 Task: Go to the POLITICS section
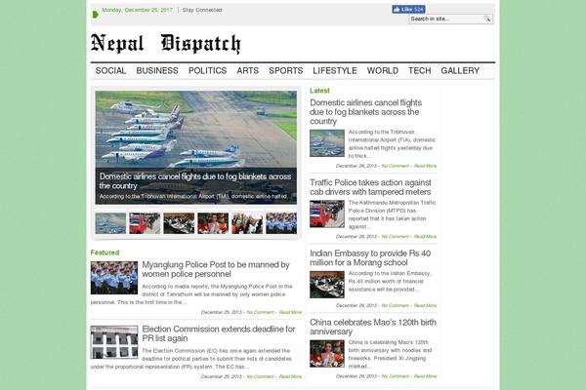click(207, 70)
